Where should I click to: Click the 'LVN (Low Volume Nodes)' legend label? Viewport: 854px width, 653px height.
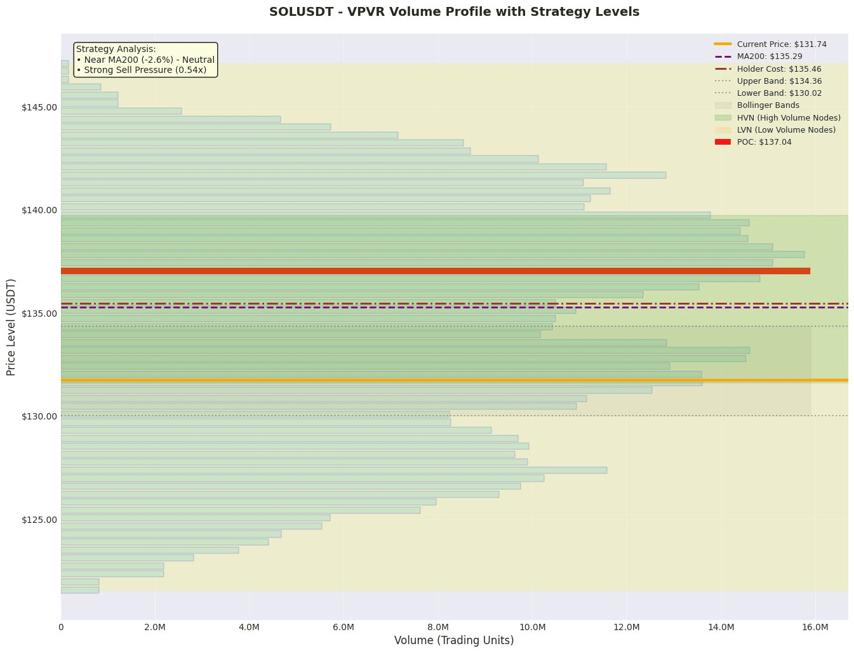click(x=786, y=130)
